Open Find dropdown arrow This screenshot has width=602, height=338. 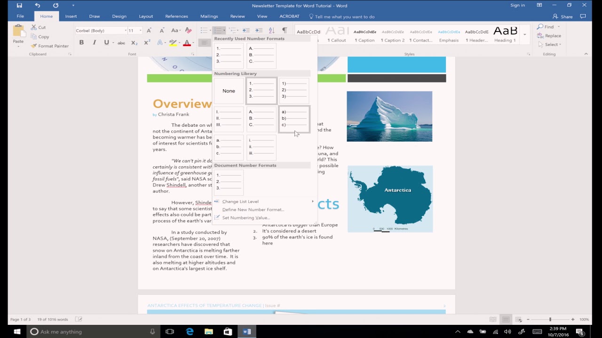coord(559,27)
